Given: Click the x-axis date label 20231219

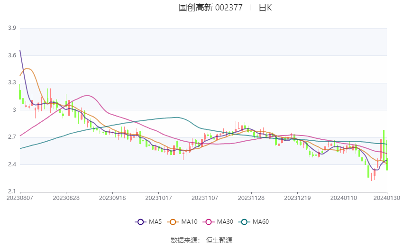Looking at the screenshot, I should pyautogui.click(x=297, y=198).
